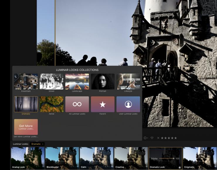Viewport: 217px width, 170px height.
Task: Set rating to four stars
Action: click(172, 138)
